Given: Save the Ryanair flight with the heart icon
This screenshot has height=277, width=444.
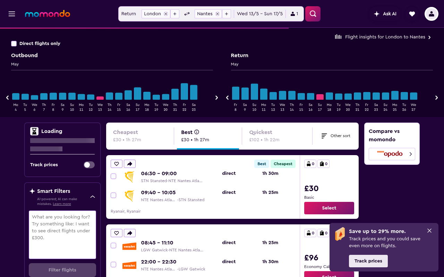Looking at the screenshot, I should [116, 163].
